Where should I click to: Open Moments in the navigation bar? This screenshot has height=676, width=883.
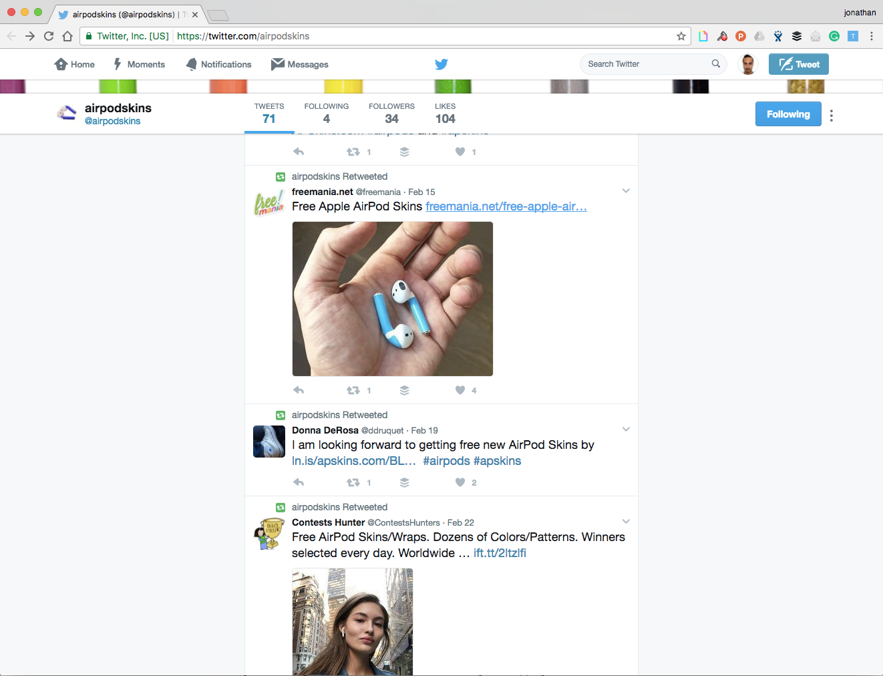[139, 64]
